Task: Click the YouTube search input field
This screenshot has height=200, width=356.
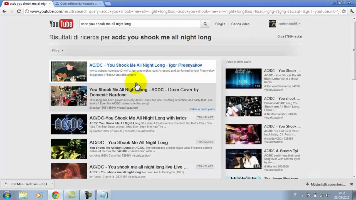Action: 140,24
